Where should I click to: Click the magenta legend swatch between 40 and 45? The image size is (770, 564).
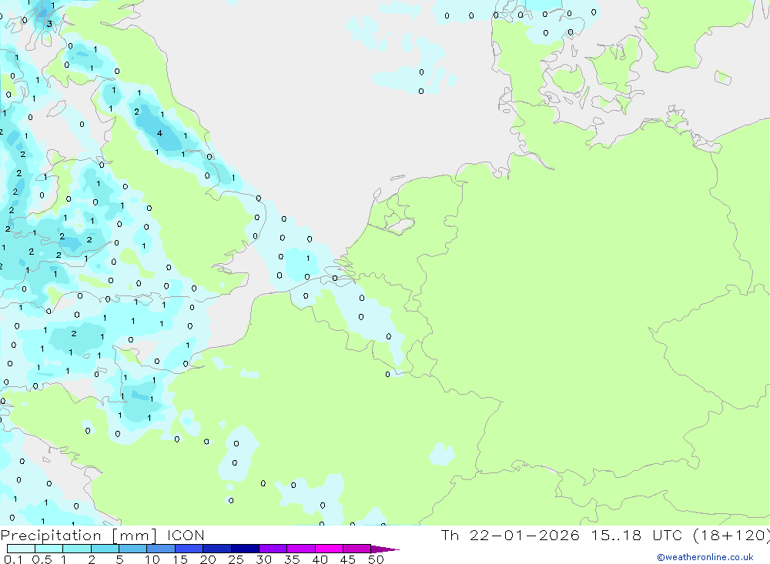click(329, 549)
